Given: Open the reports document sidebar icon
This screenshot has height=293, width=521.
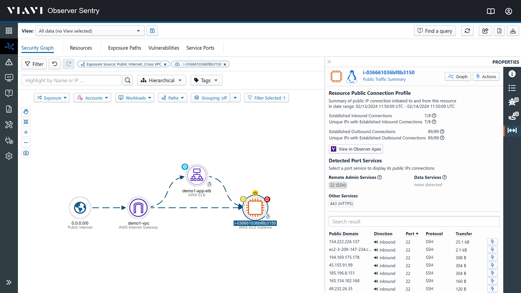Looking at the screenshot, I should pyautogui.click(x=9, y=109).
